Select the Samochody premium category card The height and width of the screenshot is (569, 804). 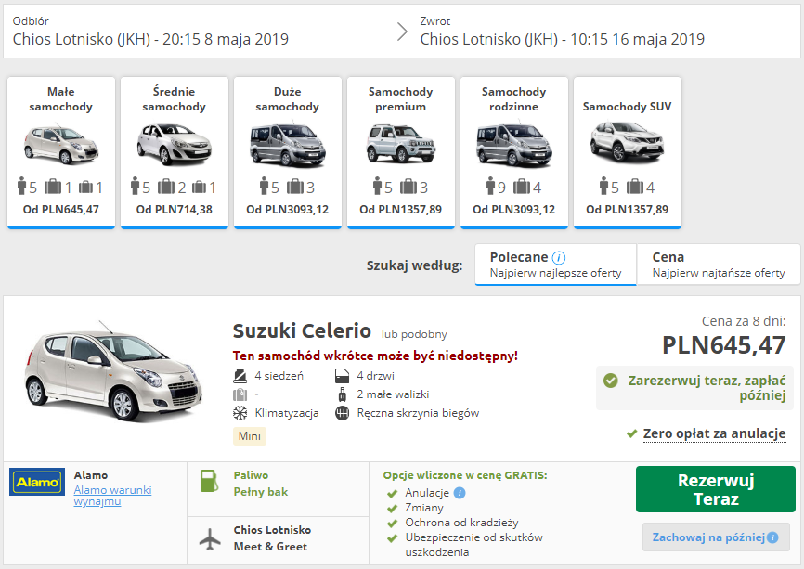click(x=401, y=153)
